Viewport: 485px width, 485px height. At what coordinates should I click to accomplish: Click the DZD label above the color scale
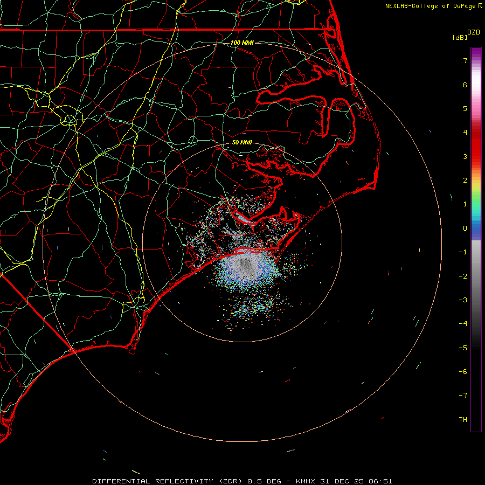click(473, 32)
